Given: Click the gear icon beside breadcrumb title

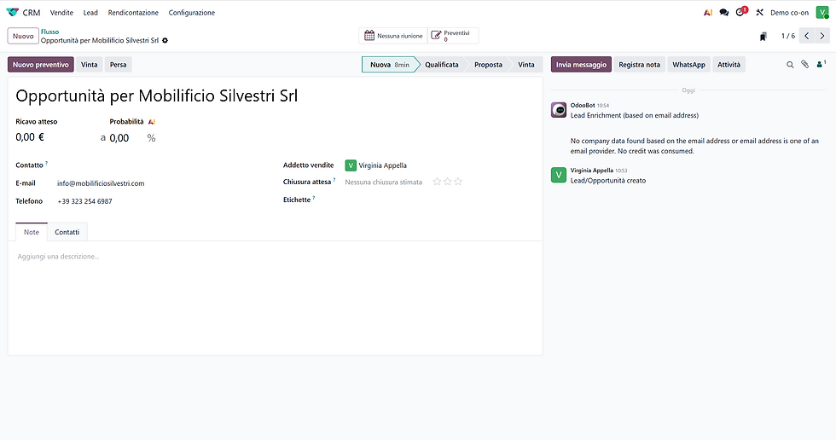Looking at the screenshot, I should (165, 40).
